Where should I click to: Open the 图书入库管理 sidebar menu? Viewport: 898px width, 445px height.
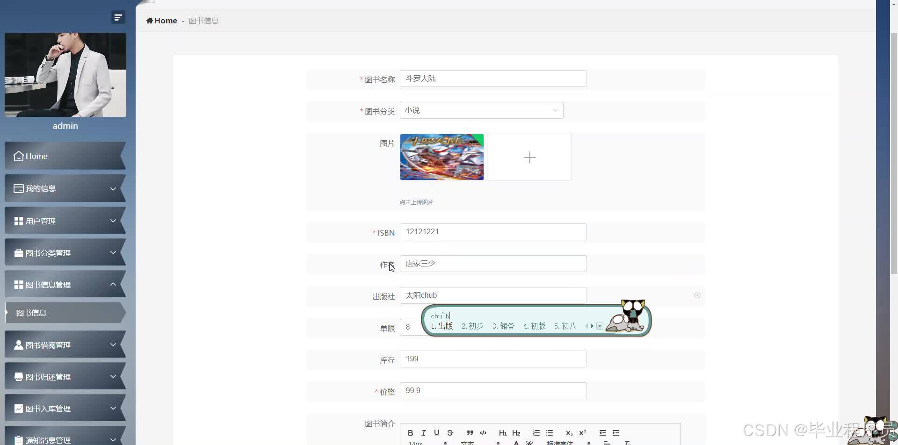(x=65, y=409)
